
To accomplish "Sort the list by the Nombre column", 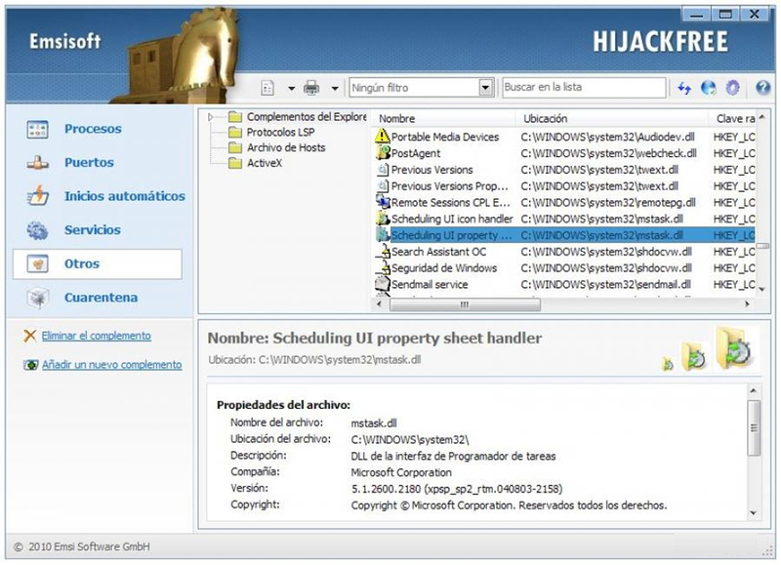I will tap(443, 118).
